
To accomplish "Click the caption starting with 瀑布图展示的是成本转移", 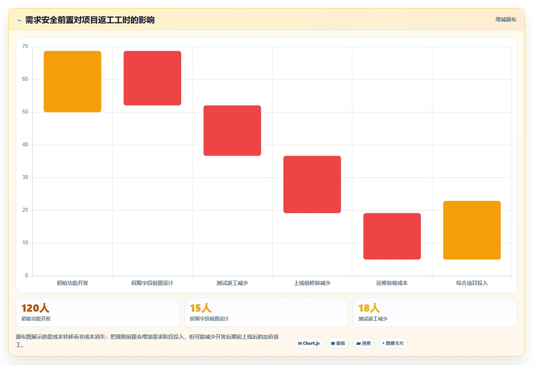I will click(147, 341).
